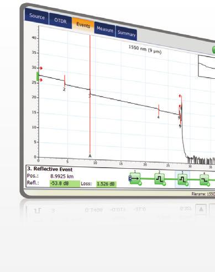Click the 1550 nm (9 µm) trace label
This screenshot has width=215, height=272.
[145, 49]
